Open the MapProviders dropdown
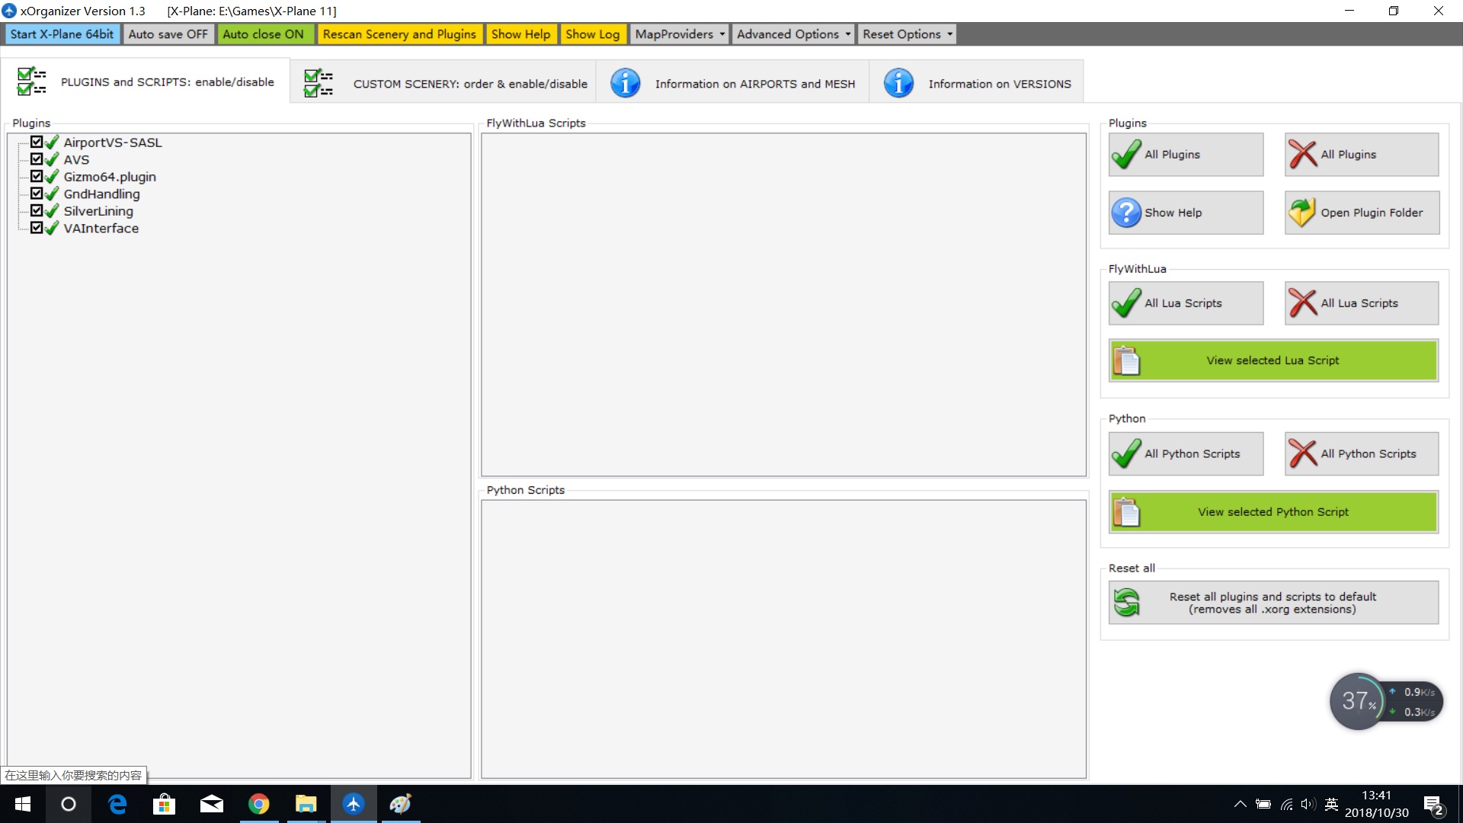 pyautogui.click(x=680, y=34)
